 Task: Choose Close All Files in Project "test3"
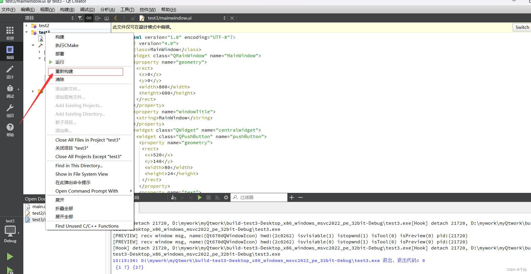point(89,140)
